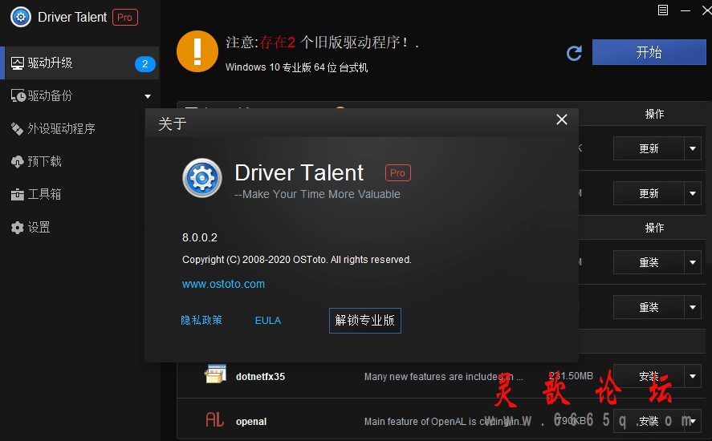Click the first 重装 reinstall button
Screen dimensions: 712x441
click(649, 262)
